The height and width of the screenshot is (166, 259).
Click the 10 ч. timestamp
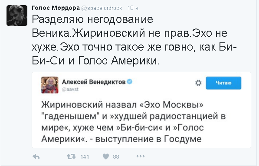134,8
